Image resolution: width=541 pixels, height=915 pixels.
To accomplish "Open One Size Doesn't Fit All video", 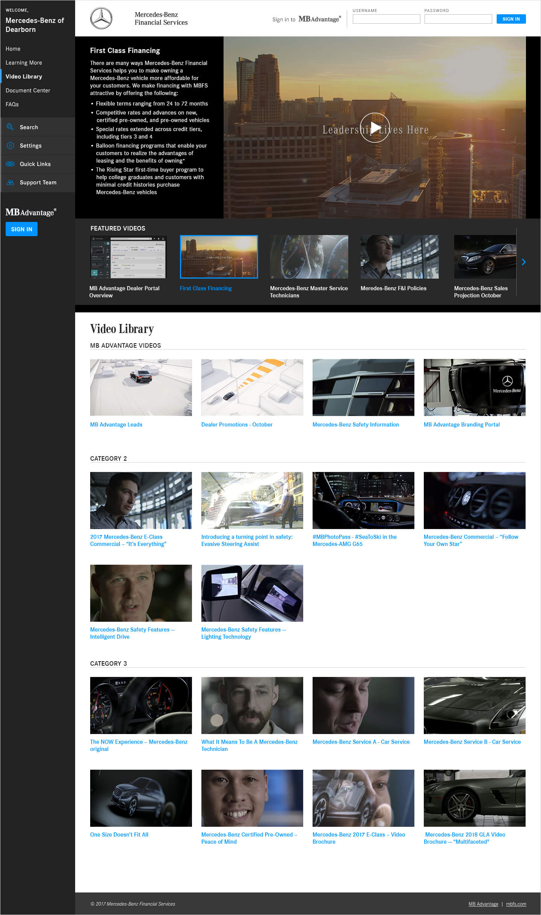I will coord(119,835).
